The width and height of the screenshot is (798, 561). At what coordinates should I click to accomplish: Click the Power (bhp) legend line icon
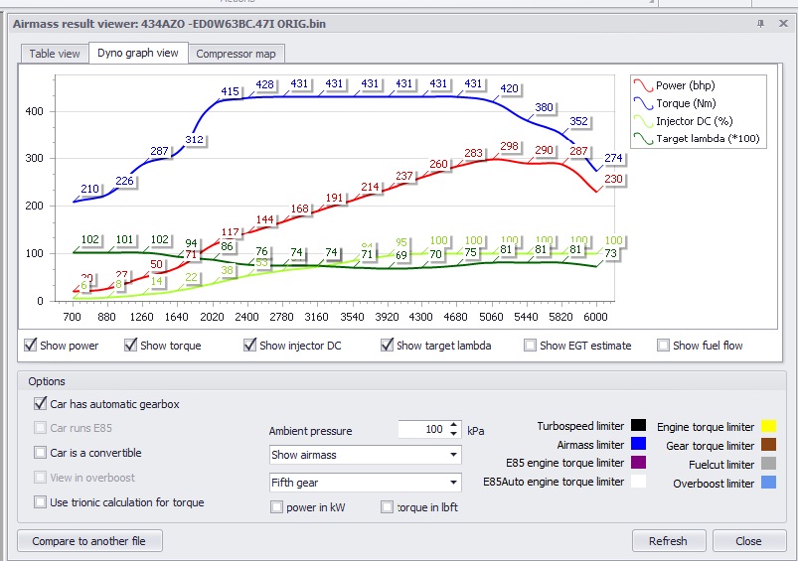click(x=643, y=85)
